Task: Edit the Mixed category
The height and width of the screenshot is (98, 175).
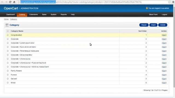Action: (164, 83)
